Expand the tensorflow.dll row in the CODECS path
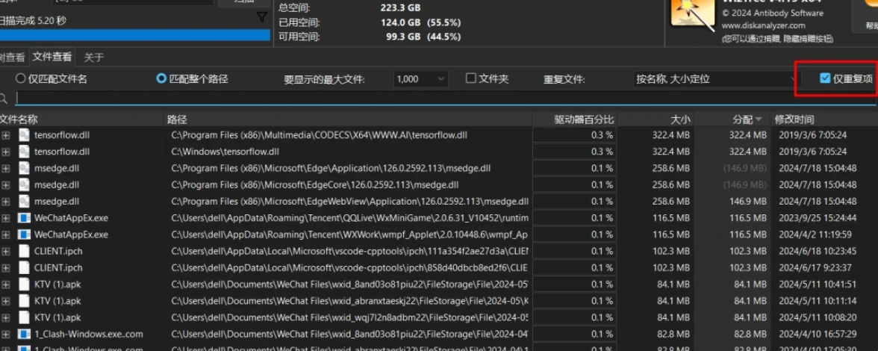878x351 pixels. point(6,135)
